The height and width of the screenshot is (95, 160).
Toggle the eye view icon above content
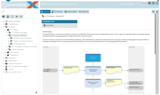153,12
